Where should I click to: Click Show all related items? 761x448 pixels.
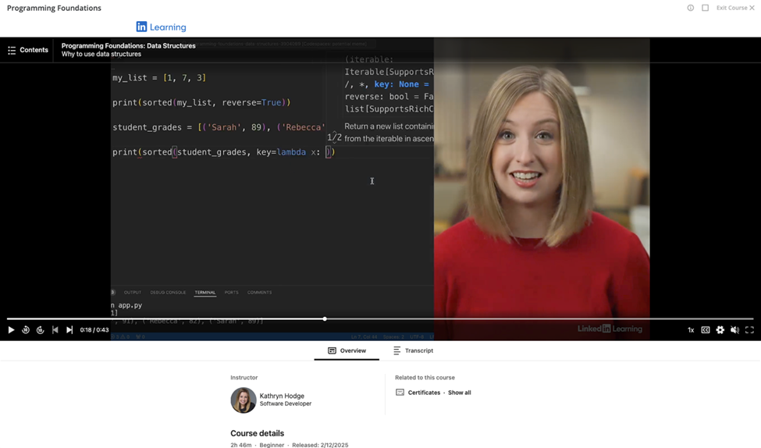pyautogui.click(x=459, y=392)
